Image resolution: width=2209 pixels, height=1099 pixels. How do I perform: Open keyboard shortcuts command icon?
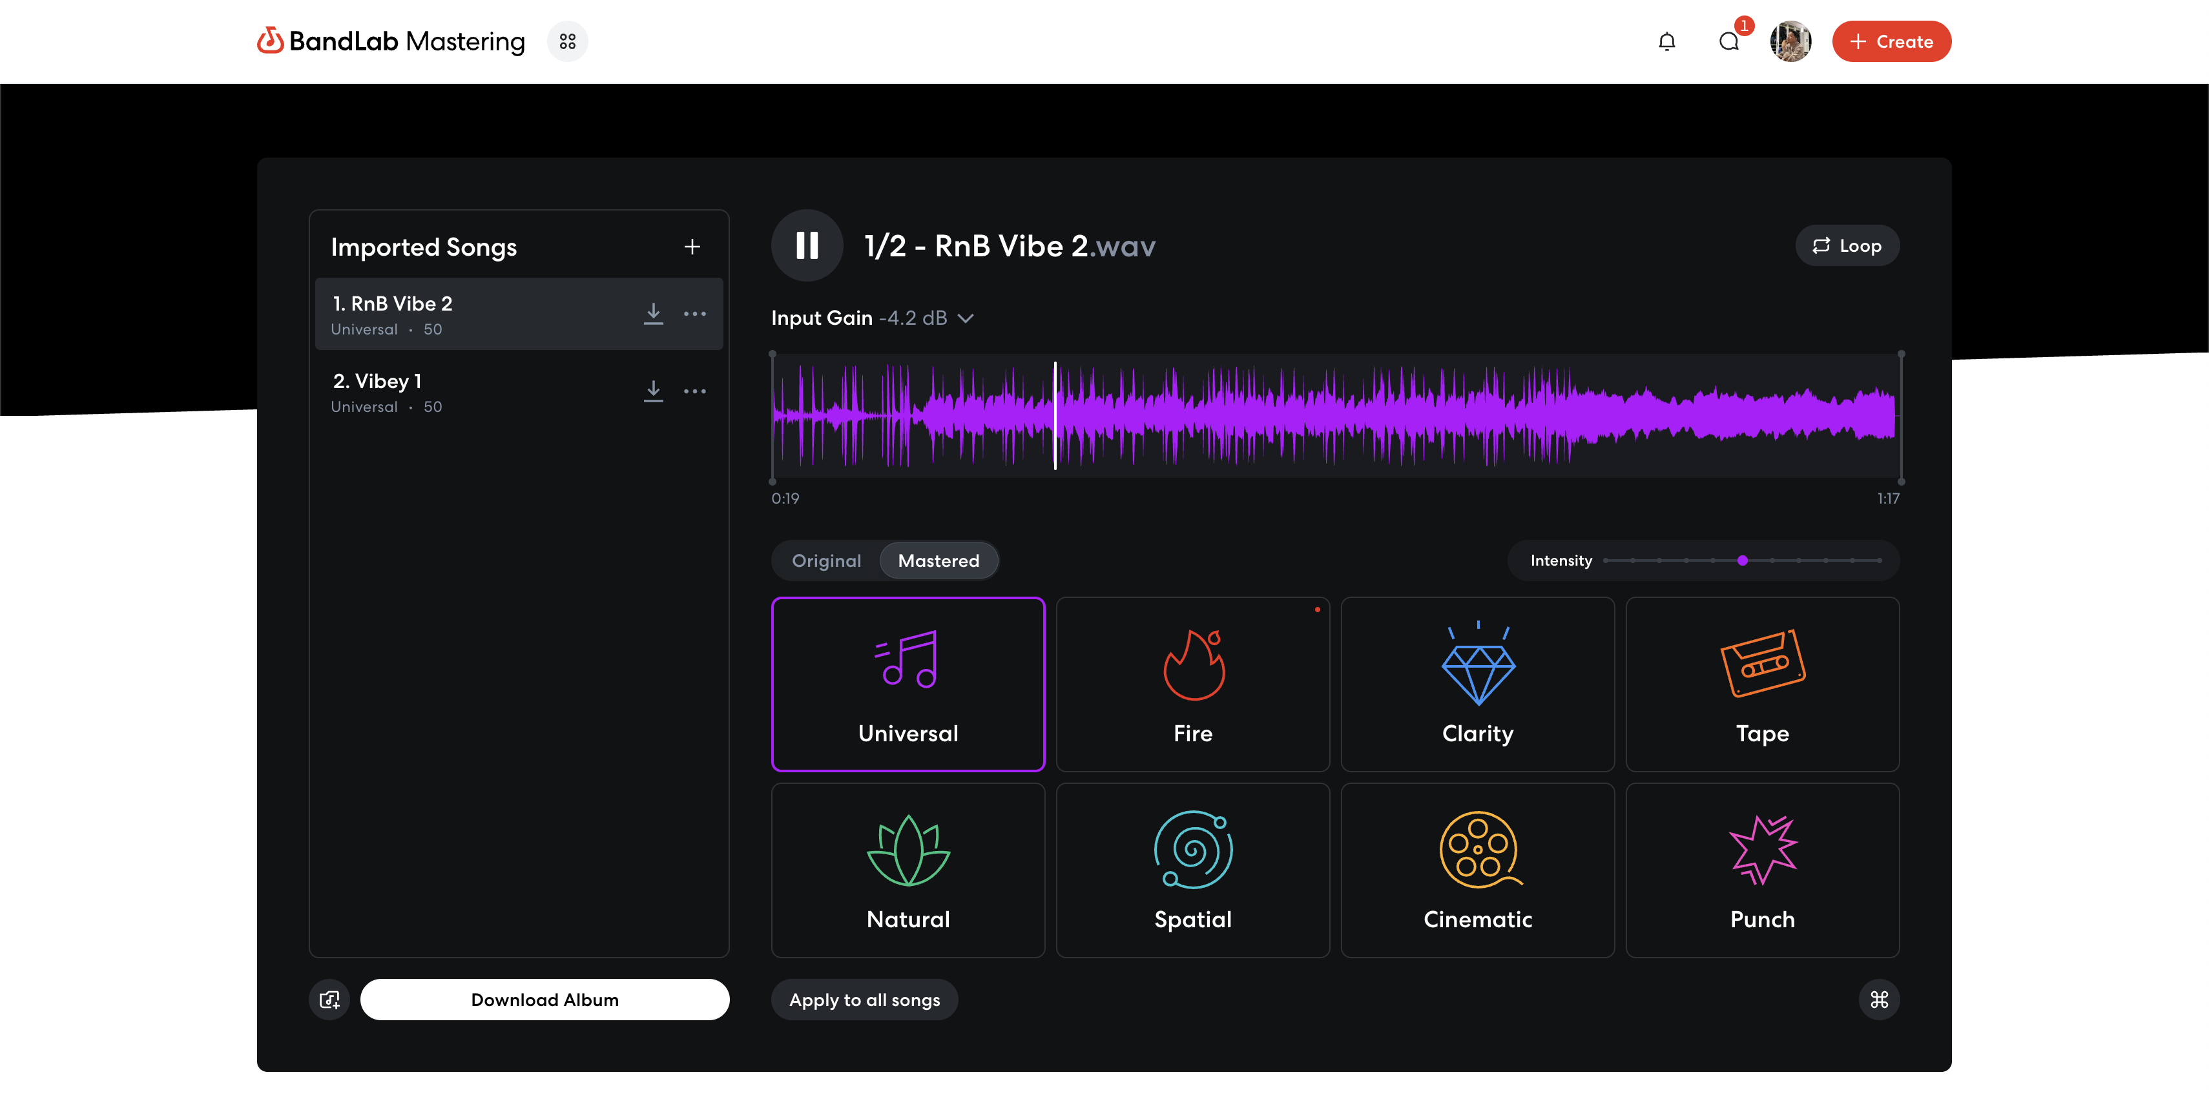pos(1879,1000)
